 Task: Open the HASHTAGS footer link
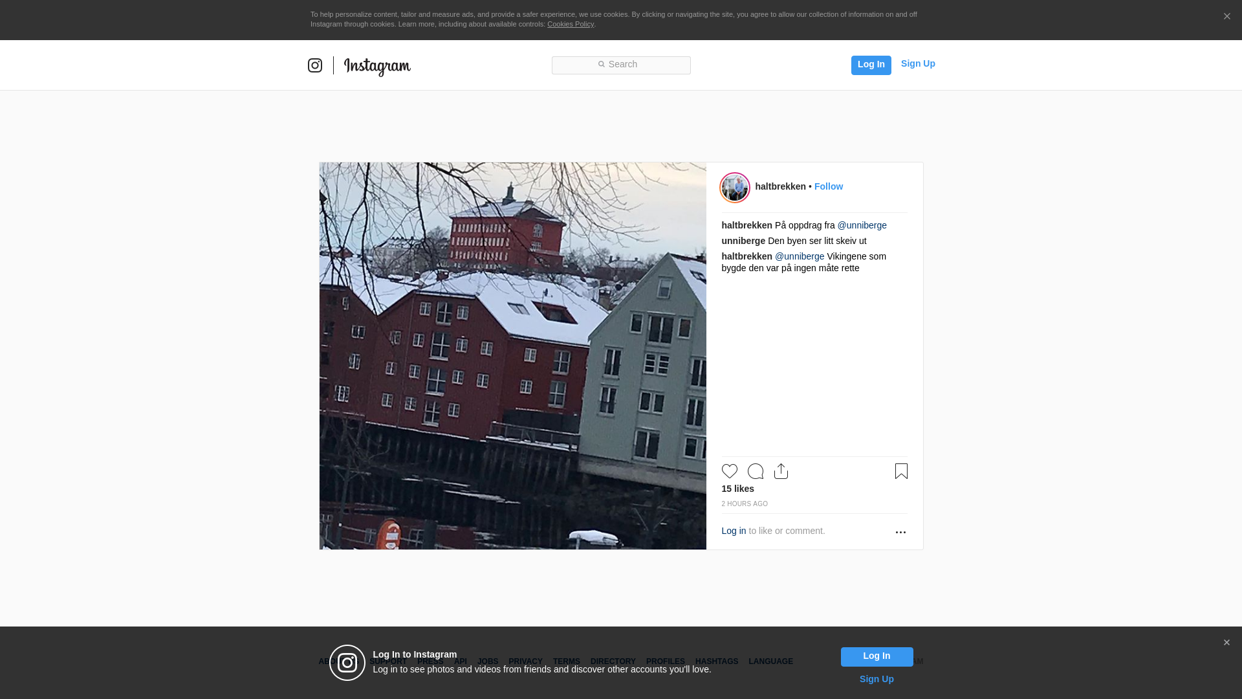(716, 661)
